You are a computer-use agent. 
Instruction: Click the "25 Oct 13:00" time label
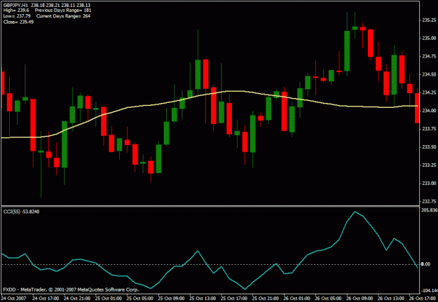pyautogui.click(x=203, y=298)
